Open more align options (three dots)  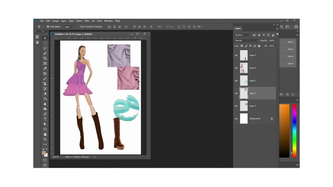(159, 27)
